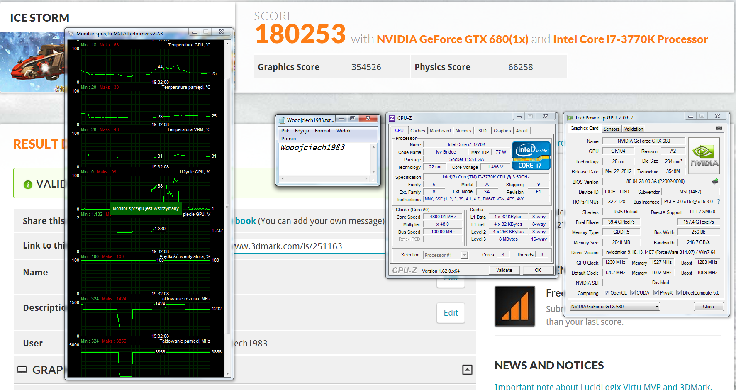Click the Driver Version field in GPU-Z
736x390 pixels.
tap(661, 252)
